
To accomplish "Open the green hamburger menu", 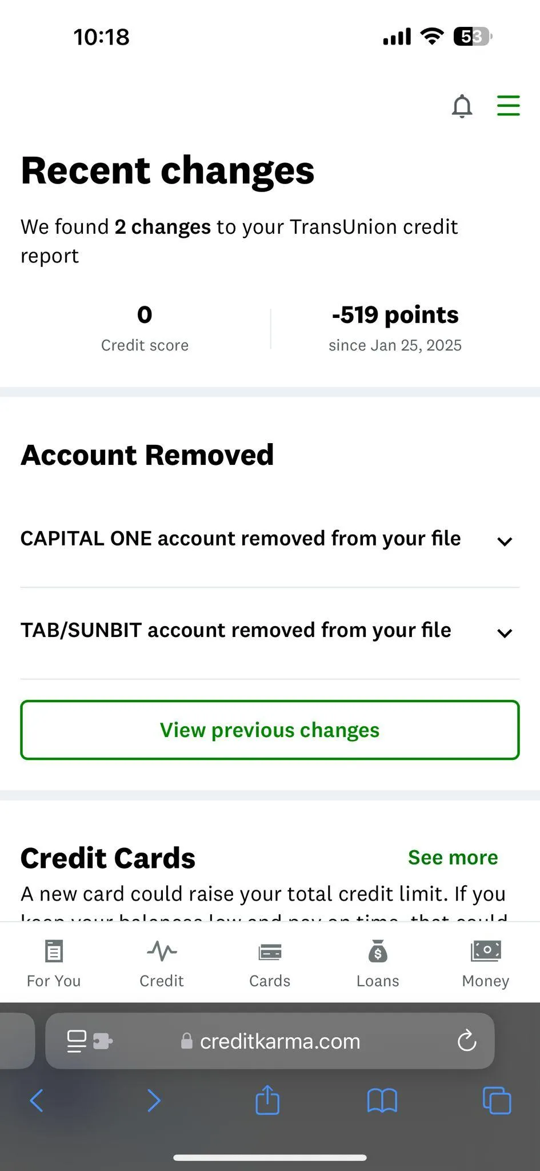I will (508, 106).
